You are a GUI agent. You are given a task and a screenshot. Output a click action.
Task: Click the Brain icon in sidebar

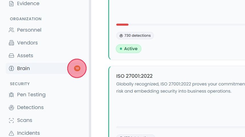[11, 68]
